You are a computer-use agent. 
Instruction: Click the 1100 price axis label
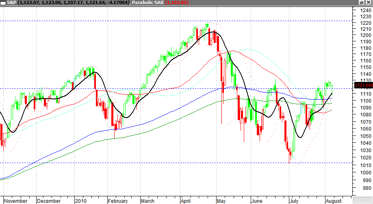coord(366,101)
